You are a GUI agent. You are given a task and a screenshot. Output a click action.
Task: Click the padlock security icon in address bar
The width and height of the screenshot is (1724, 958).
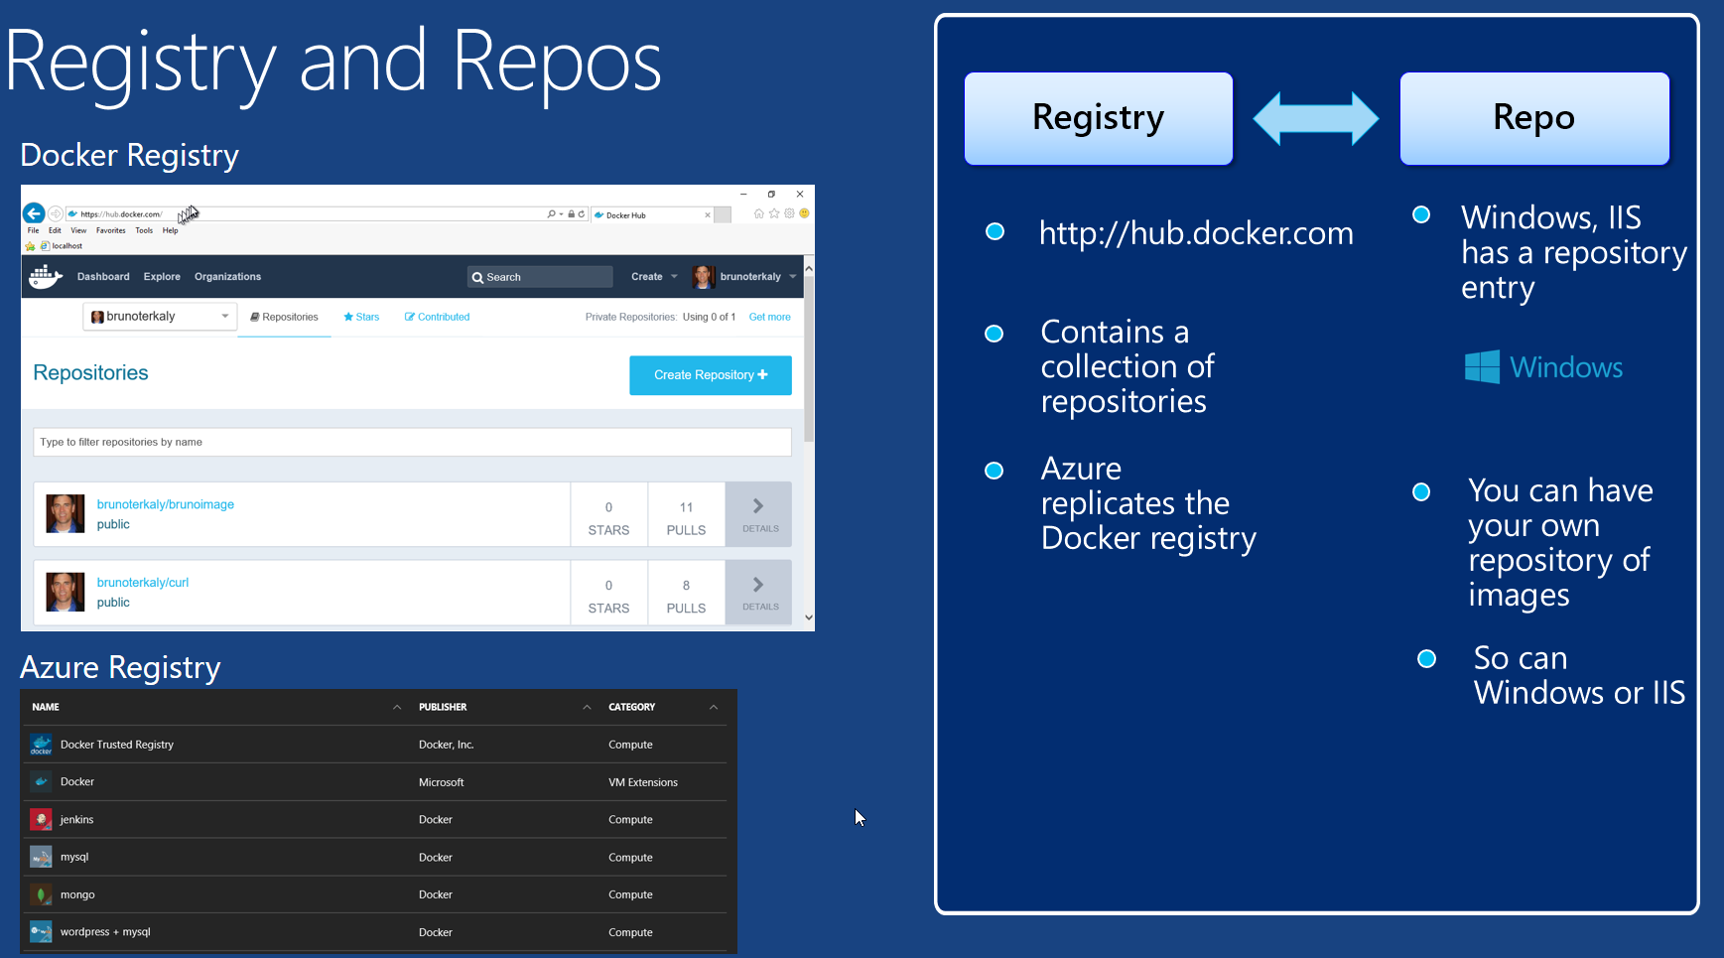[572, 214]
